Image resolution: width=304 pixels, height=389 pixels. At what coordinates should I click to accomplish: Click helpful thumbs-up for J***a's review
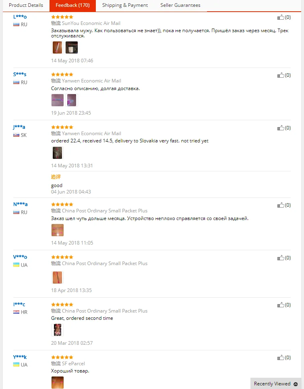[x=281, y=128]
